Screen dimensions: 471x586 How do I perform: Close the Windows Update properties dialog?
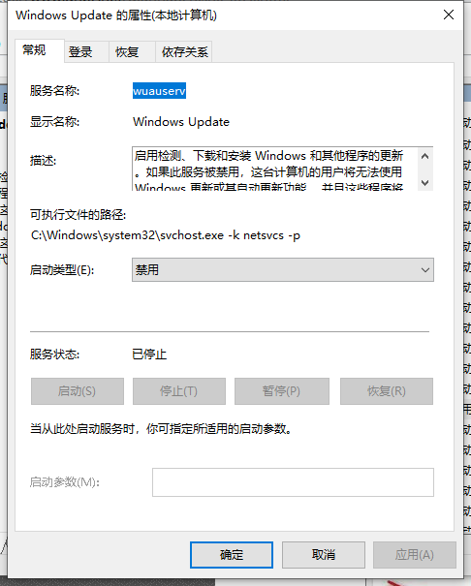[x=449, y=15]
